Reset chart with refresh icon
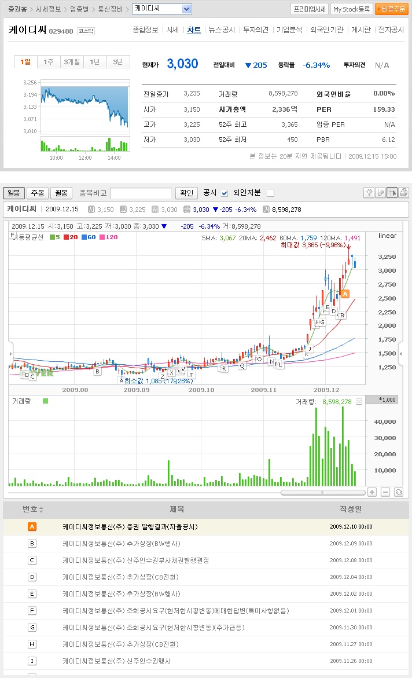Viewport: 412px width, 678px height. [x=399, y=492]
